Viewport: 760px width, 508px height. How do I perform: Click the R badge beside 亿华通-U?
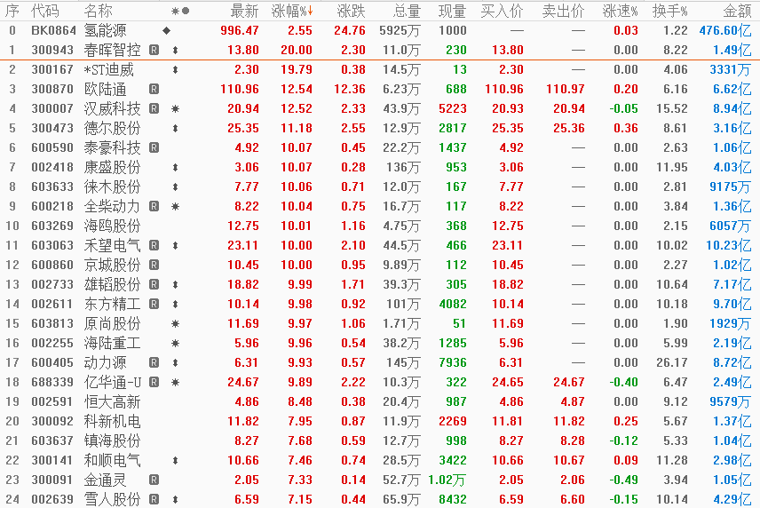[154, 382]
